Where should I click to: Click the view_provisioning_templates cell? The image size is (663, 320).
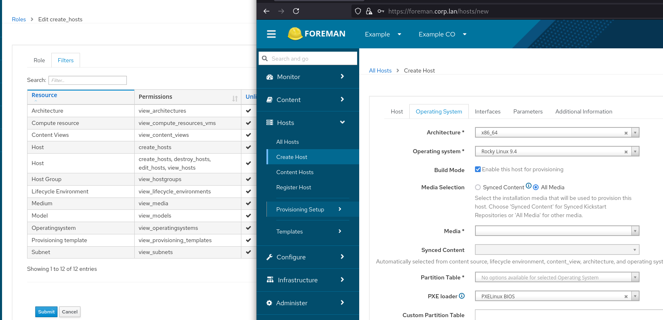click(x=188, y=240)
